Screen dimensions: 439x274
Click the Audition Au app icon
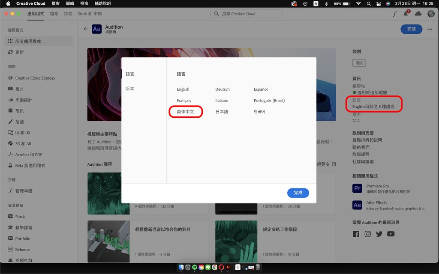tap(96, 29)
